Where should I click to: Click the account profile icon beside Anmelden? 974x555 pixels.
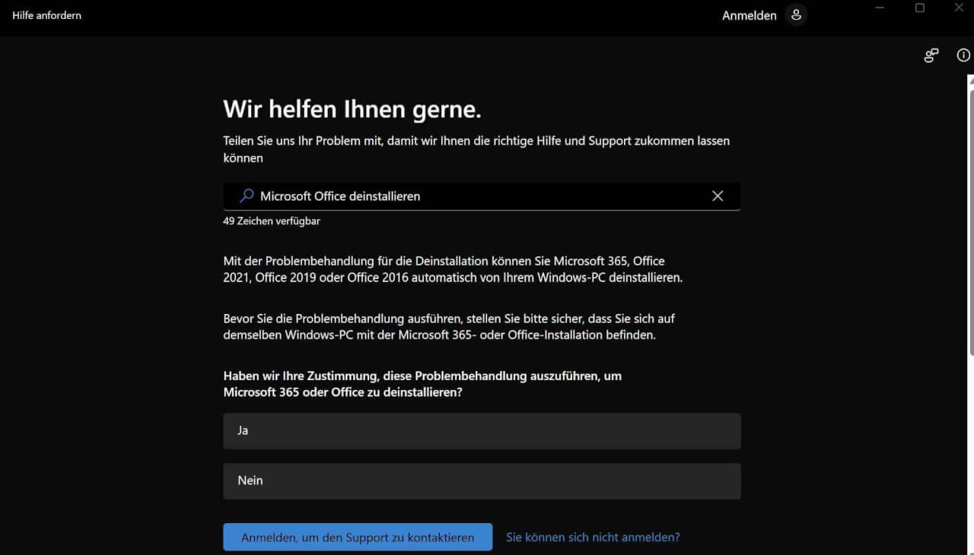coord(796,14)
